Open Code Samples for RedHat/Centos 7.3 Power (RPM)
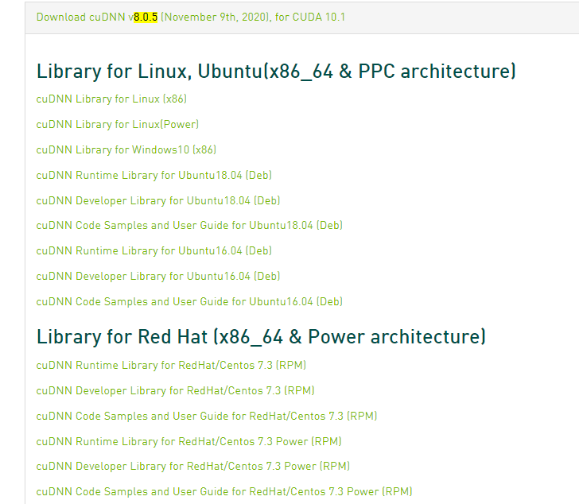 point(224,492)
